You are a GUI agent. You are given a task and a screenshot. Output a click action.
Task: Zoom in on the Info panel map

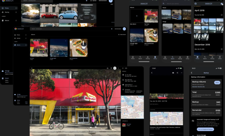tap(122, 97)
